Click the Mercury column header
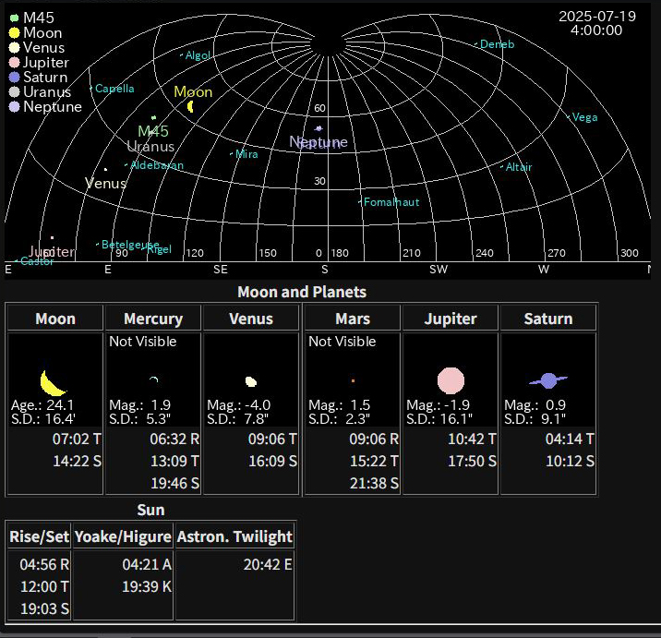This screenshot has width=661, height=638. point(153,319)
